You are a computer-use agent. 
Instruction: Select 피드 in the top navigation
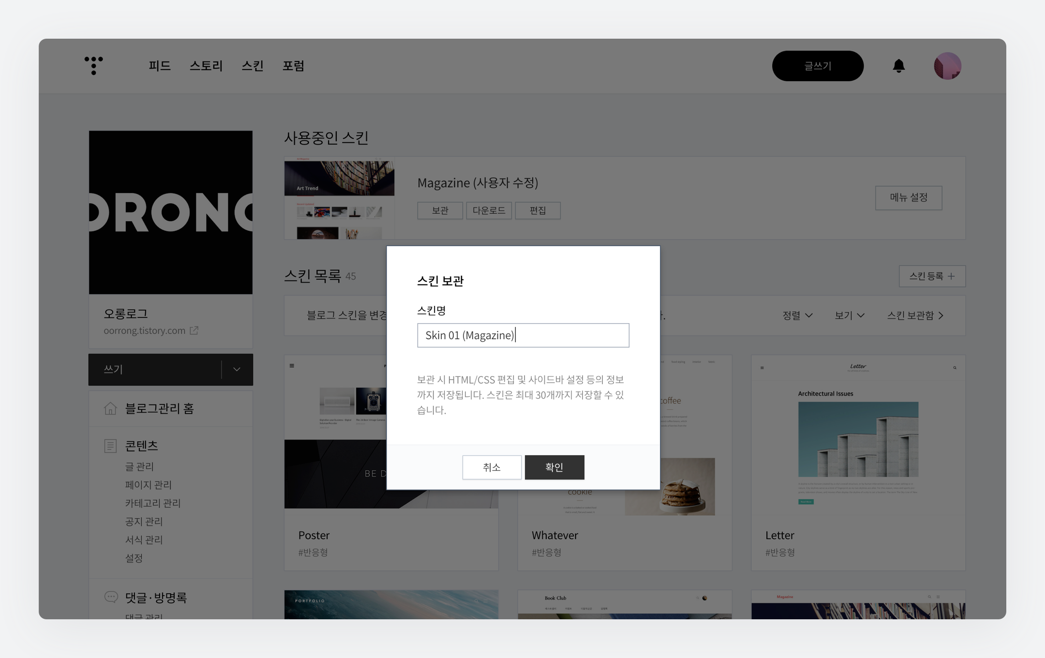click(x=160, y=66)
